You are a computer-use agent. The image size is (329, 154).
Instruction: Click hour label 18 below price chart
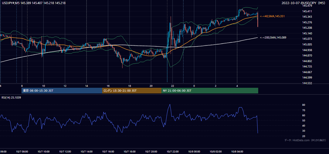click(129, 86)
